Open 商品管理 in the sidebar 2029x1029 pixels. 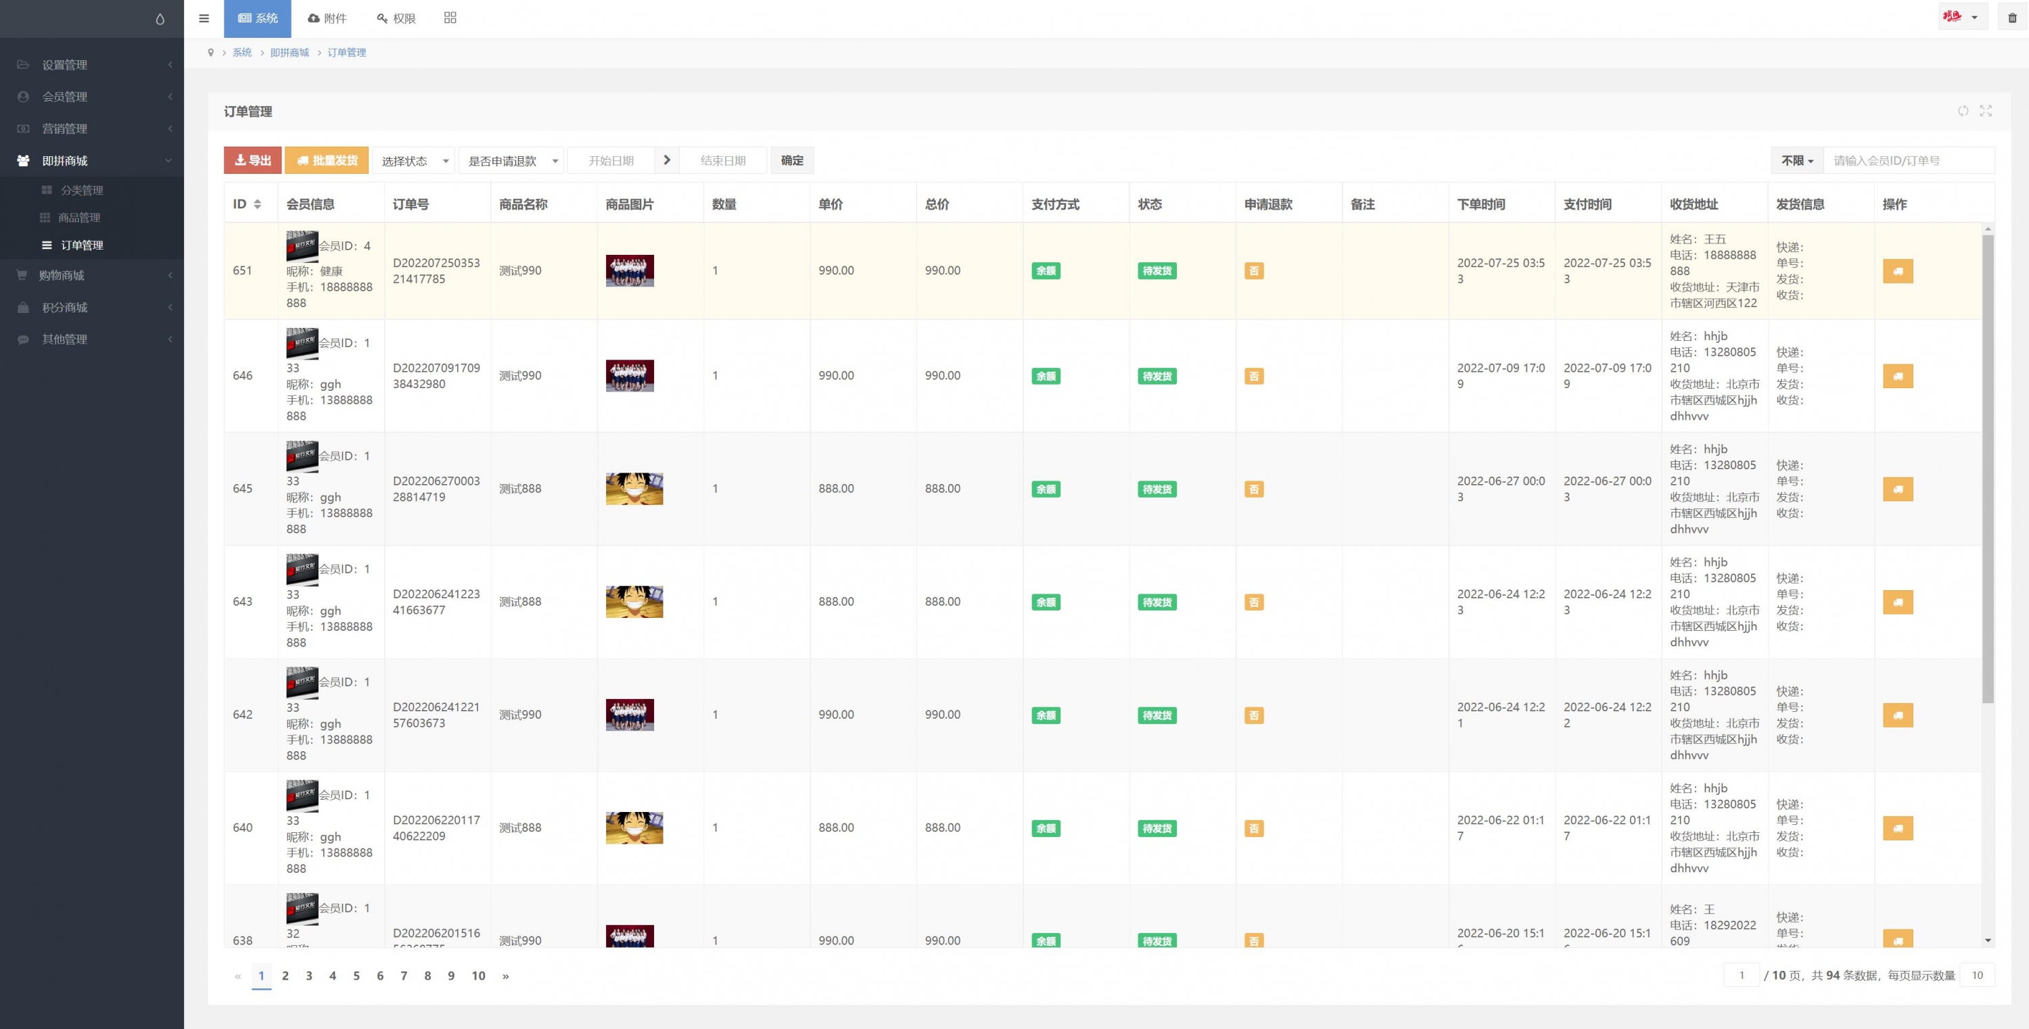[78, 217]
